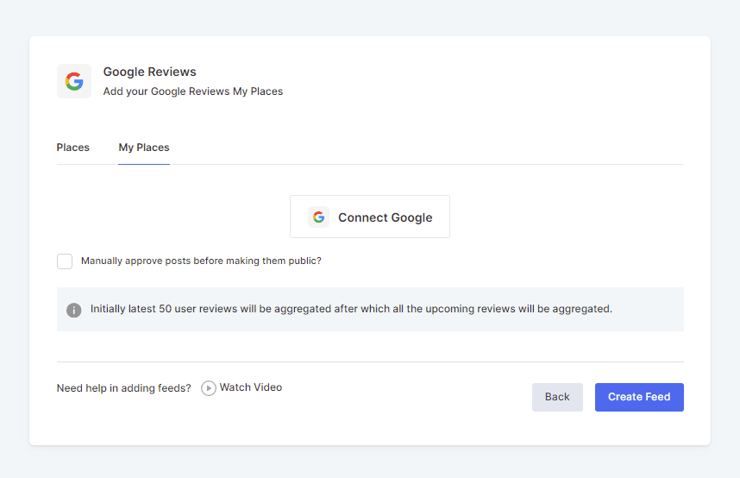Image resolution: width=740 pixels, height=478 pixels.
Task: Click the info icon in the notice banner
Action: pyautogui.click(x=74, y=310)
